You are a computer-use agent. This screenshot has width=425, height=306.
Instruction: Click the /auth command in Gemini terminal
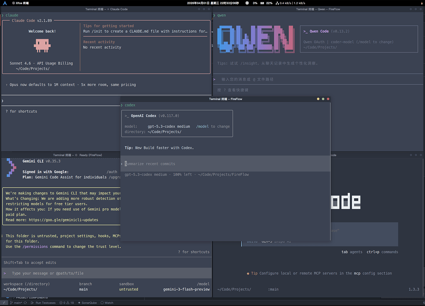112,172
